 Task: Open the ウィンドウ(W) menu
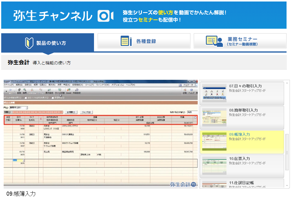click(x=102, y=85)
